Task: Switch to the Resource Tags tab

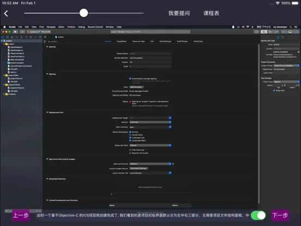Action: pyautogui.click(x=139, y=41)
